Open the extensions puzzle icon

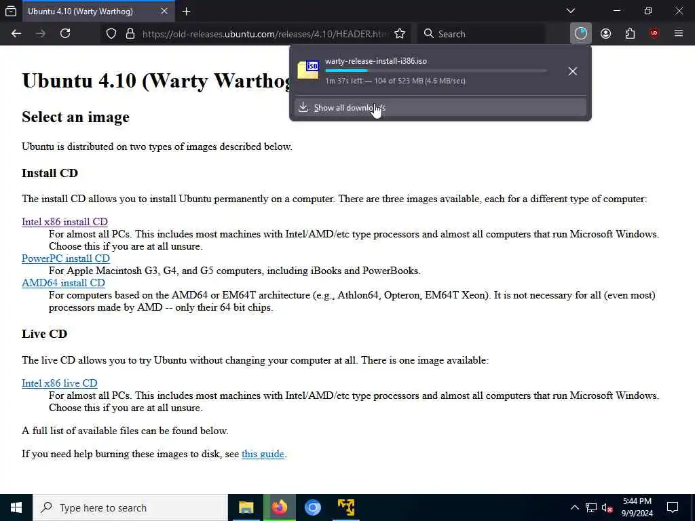[x=630, y=34]
